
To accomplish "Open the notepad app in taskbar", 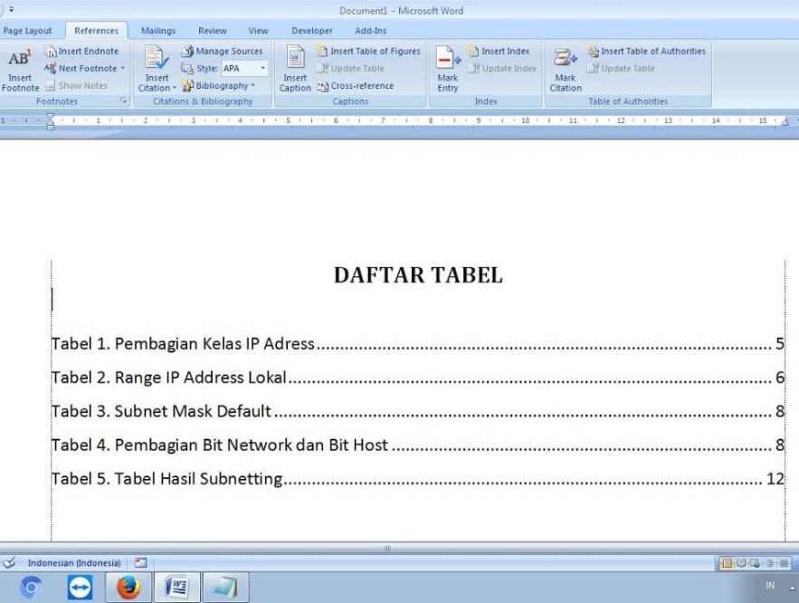I will click(x=225, y=588).
